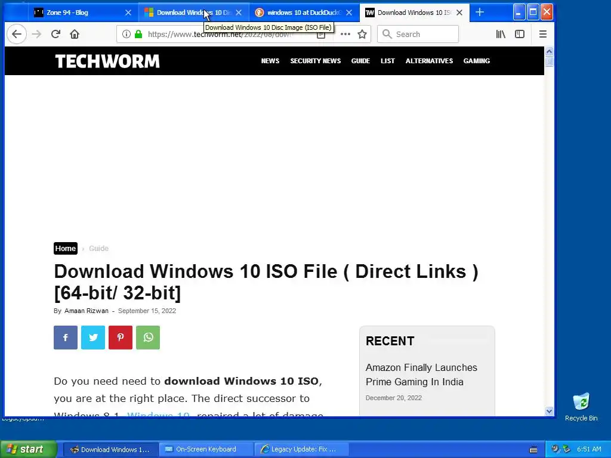Viewport: 611px width, 458px height.
Task: Switch to On-Screen Keyboard in taskbar
Action: (206, 450)
